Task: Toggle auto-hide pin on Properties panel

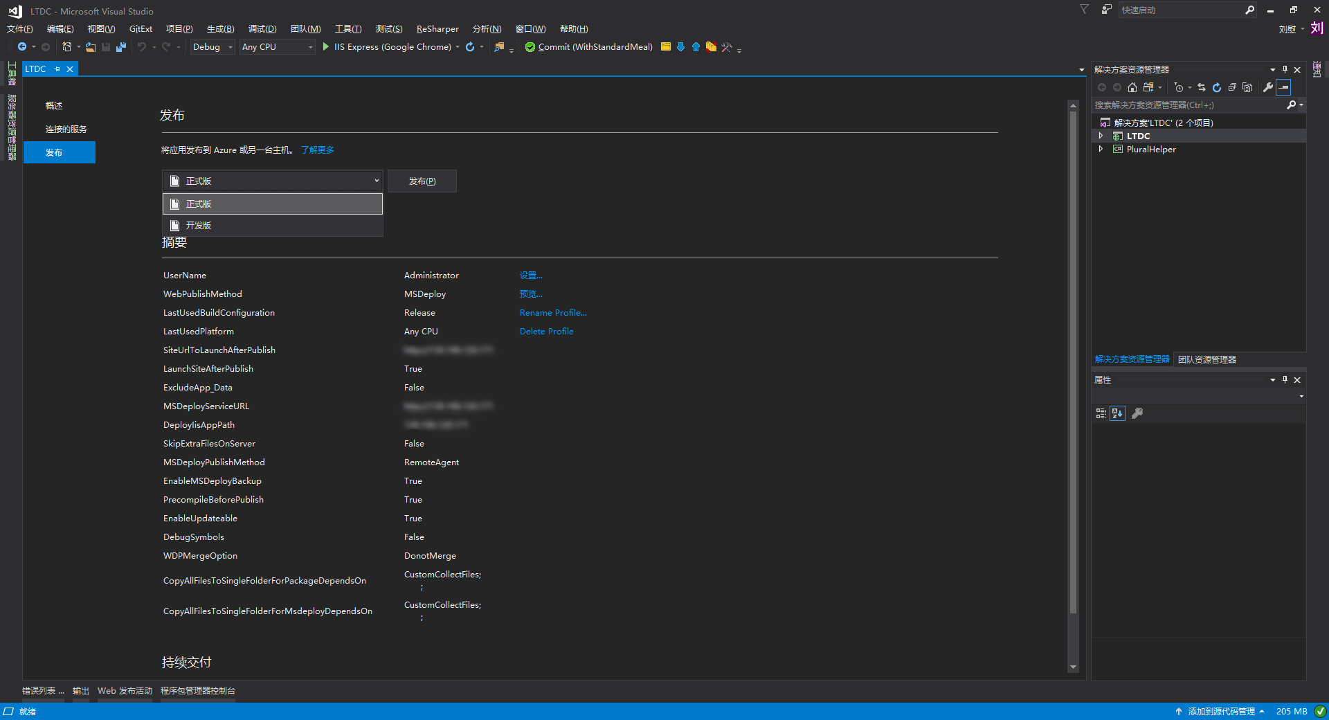Action: [x=1285, y=379]
